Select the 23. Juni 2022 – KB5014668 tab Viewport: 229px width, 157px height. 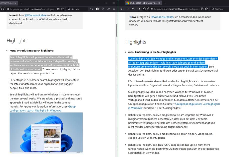click(x=143, y=3)
